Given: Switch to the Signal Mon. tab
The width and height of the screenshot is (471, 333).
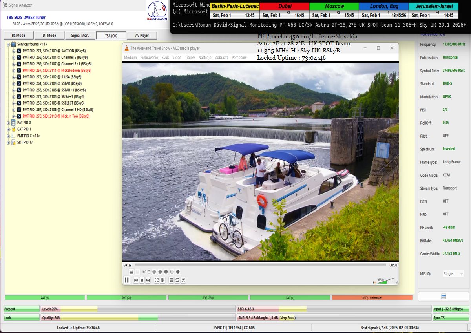Looking at the screenshot, I should tap(80, 36).
